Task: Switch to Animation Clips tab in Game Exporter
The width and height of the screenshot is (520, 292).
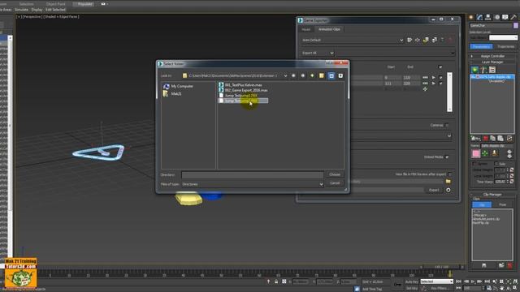Action: point(329,29)
